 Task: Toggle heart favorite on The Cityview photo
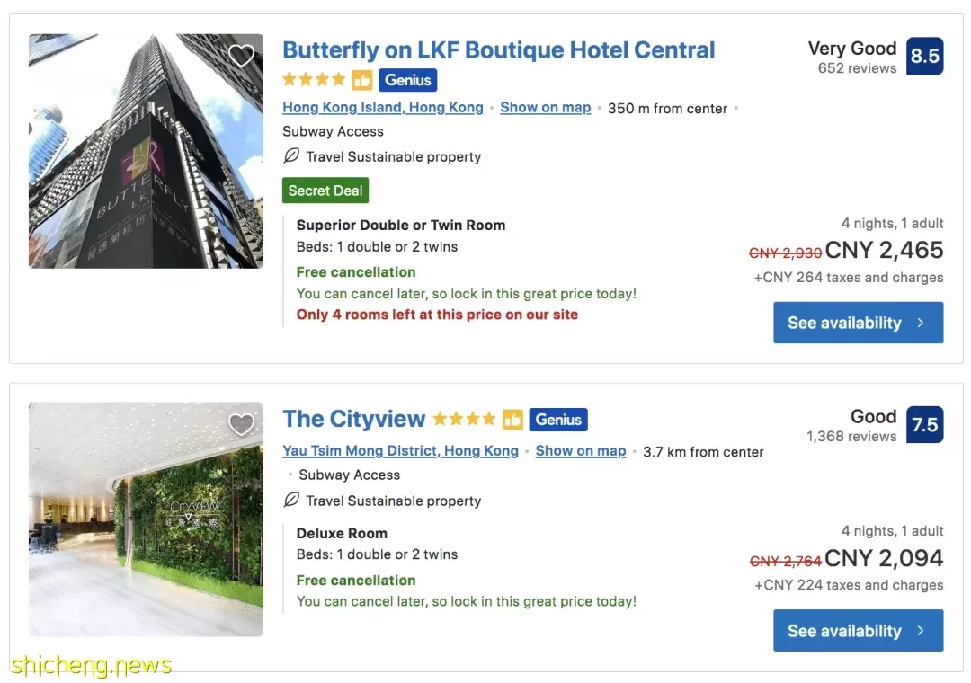coord(241,424)
